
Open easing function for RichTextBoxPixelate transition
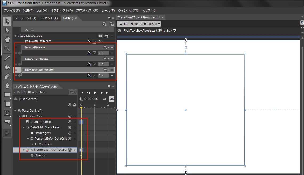[x=89, y=75]
